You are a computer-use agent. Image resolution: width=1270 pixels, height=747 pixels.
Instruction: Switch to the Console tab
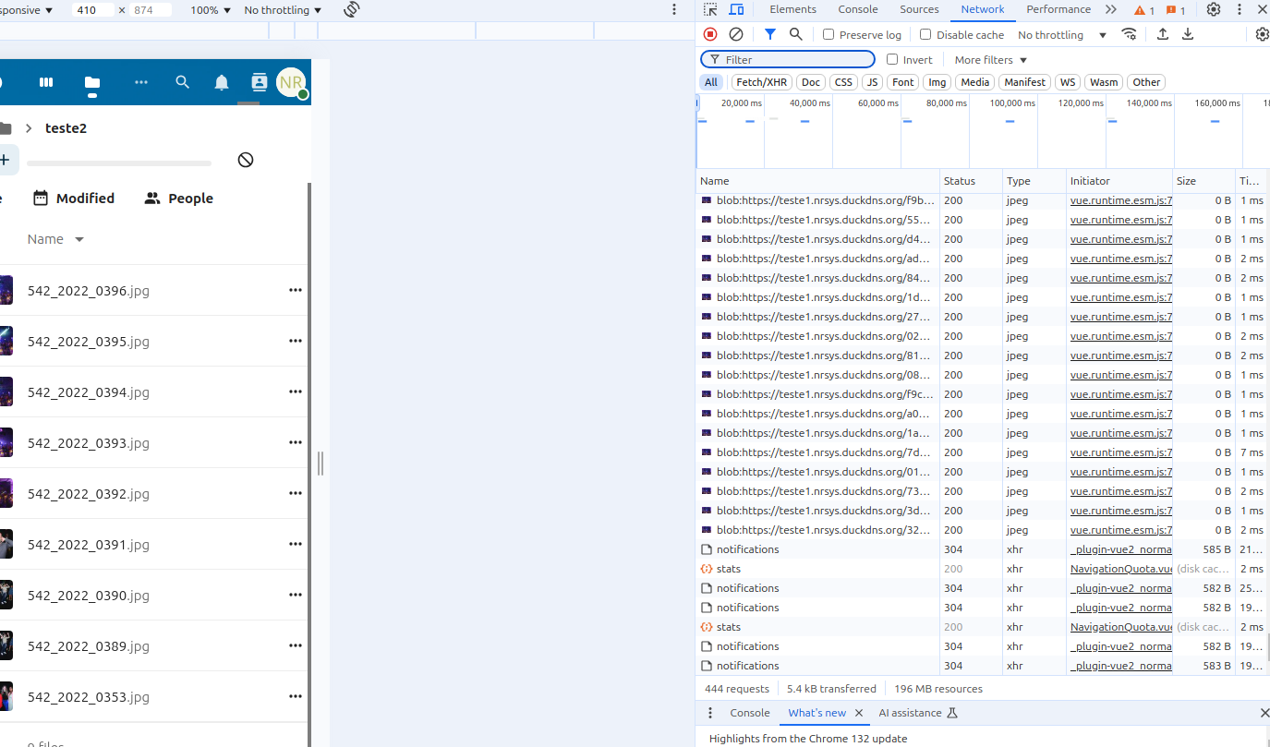pyautogui.click(x=858, y=9)
